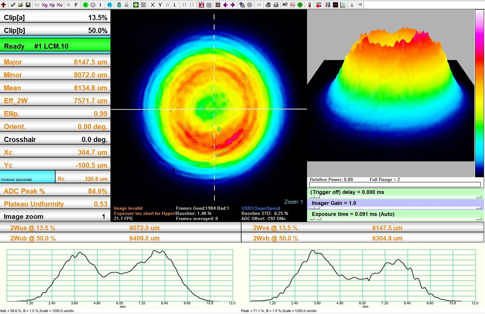Click the Crosshair angle field
Viewport: 485px width, 314px height.
[55, 139]
